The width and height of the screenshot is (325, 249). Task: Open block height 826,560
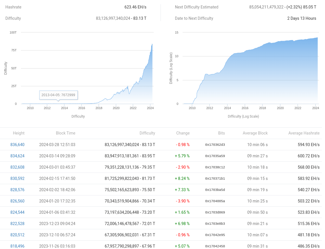tap(18, 201)
